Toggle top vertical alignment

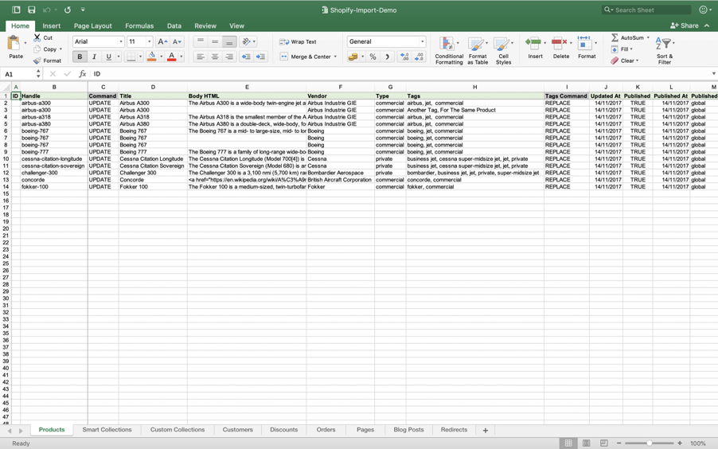point(200,41)
